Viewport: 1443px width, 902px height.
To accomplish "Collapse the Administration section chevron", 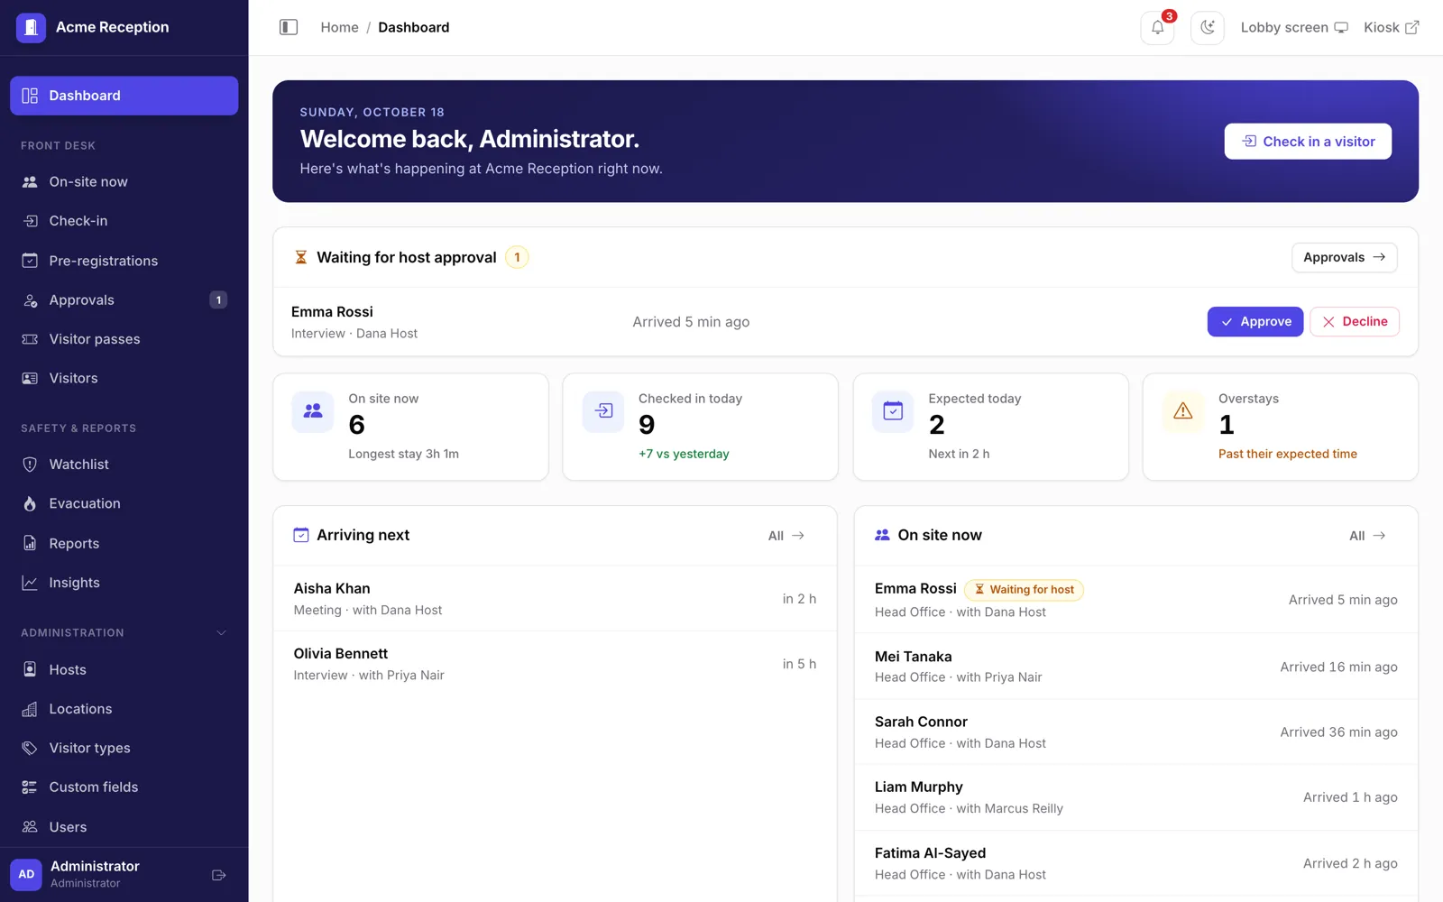I will pyautogui.click(x=222, y=633).
